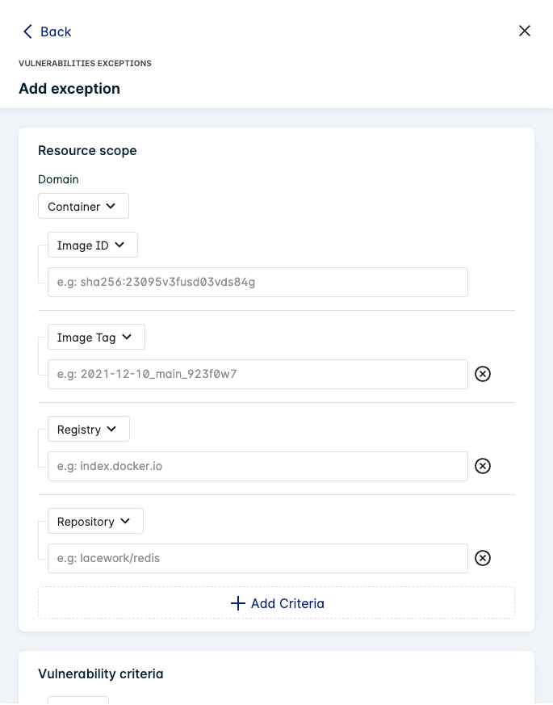The width and height of the screenshot is (553, 705).
Task: Remove the Image Tag criteria row
Action: click(x=483, y=374)
